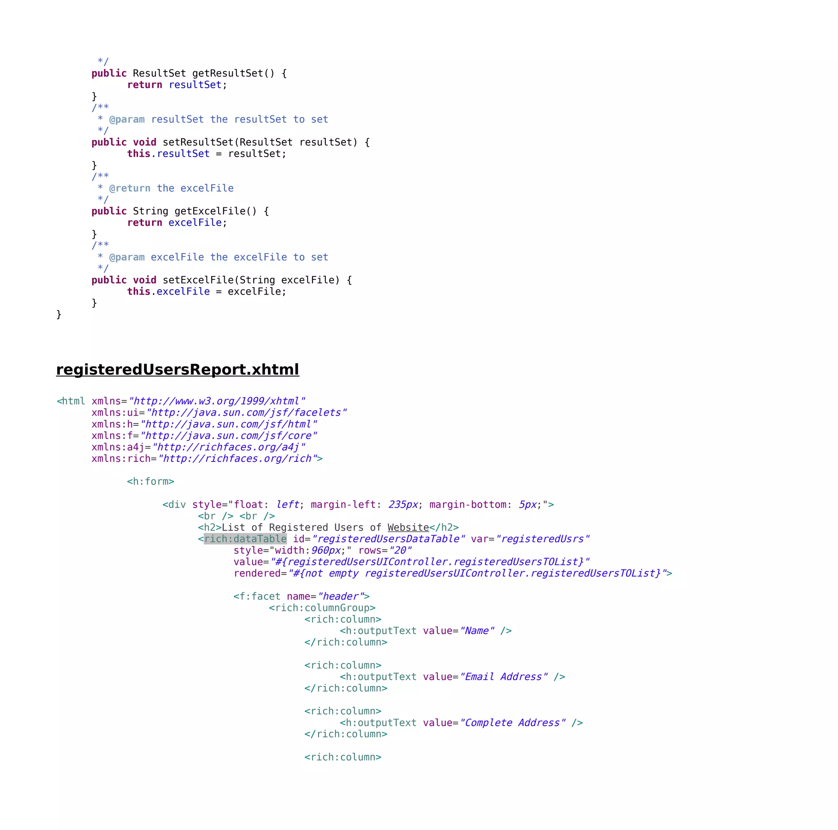Click the getExcelFile() method declaration
This screenshot has height=830, width=838.
[180, 211]
